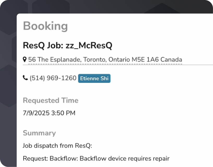Click the word Request in summary
Screen dimensions: 213x167
(x=35, y=159)
